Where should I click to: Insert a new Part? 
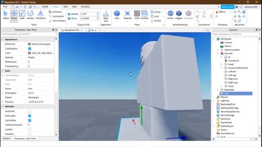pyautogui.click(x=117, y=15)
